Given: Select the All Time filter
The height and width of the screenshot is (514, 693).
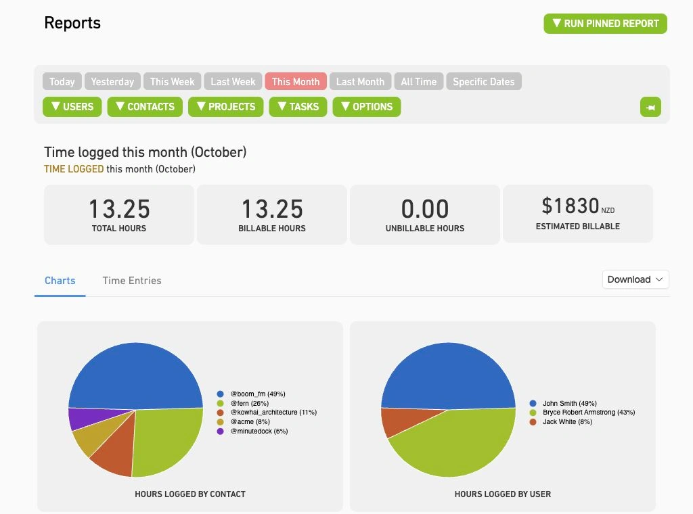Looking at the screenshot, I should pyautogui.click(x=418, y=82).
